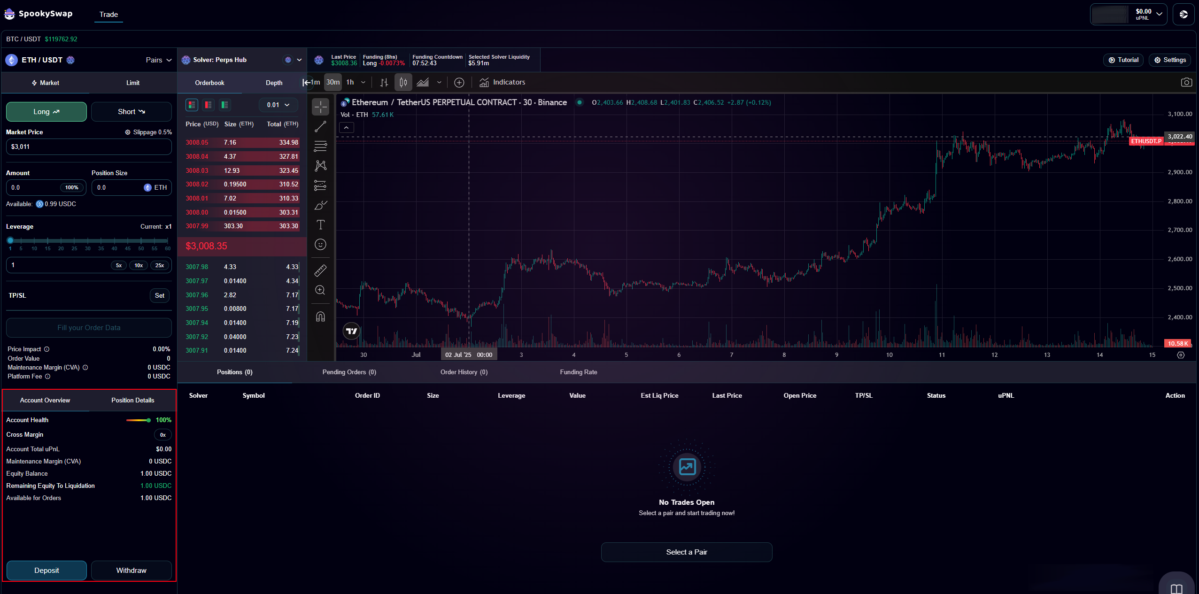This screenshot has height=594, width=1199.
Task: Select the Trend Line drawing tool
Action: (x=321, y=126)
